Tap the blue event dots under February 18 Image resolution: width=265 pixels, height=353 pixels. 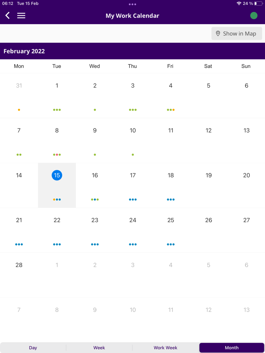(171, 200)
